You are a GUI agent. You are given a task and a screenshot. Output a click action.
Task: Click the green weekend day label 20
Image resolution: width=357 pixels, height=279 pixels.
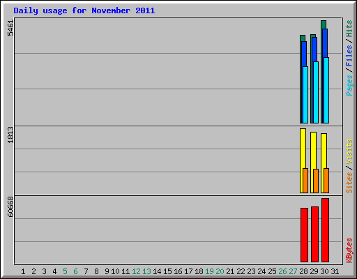click(x=220, y=271)
